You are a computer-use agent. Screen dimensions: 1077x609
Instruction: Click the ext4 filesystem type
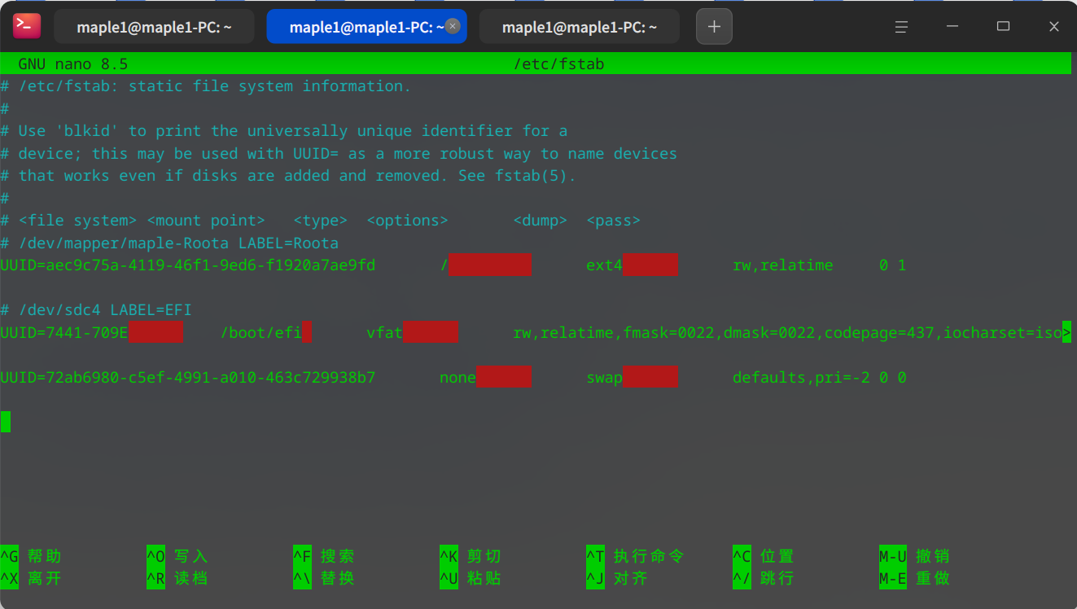pyautogui.click(x=604, y=265)
